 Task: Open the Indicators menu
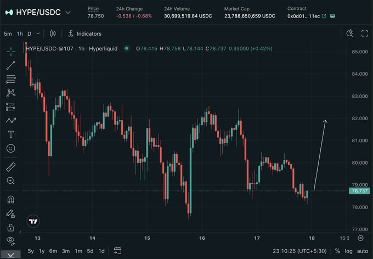(84, 34)
